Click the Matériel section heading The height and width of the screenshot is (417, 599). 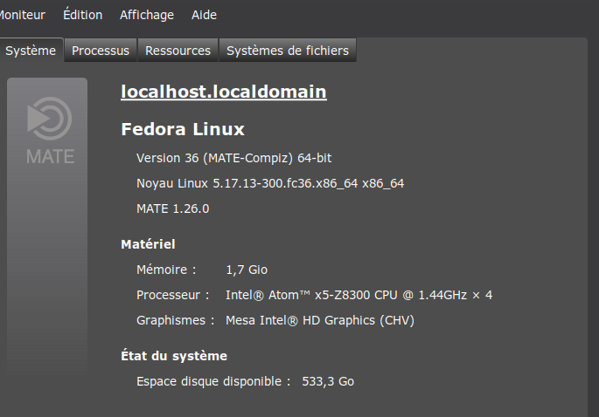(148, 244)
